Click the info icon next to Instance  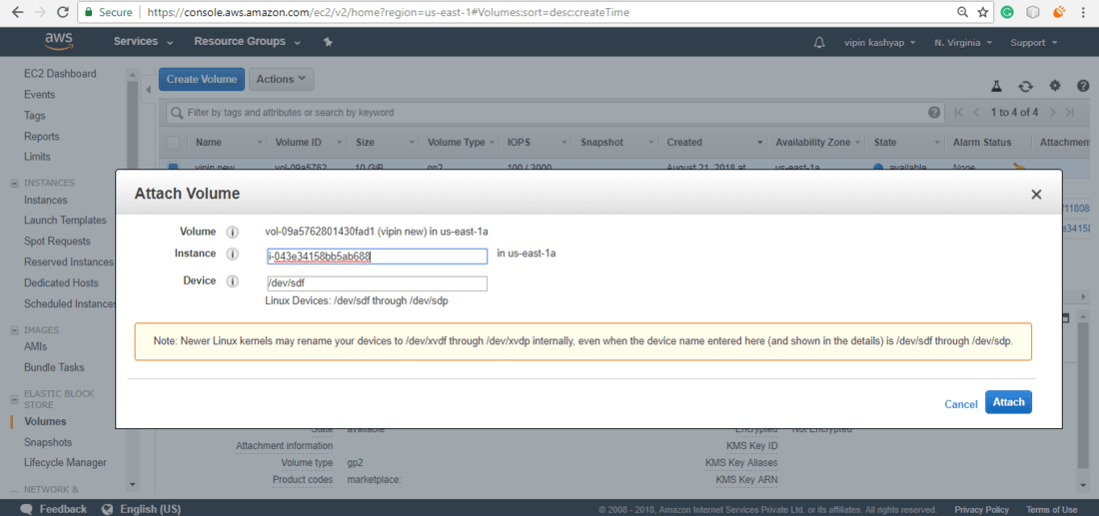[x=232, y=255]
